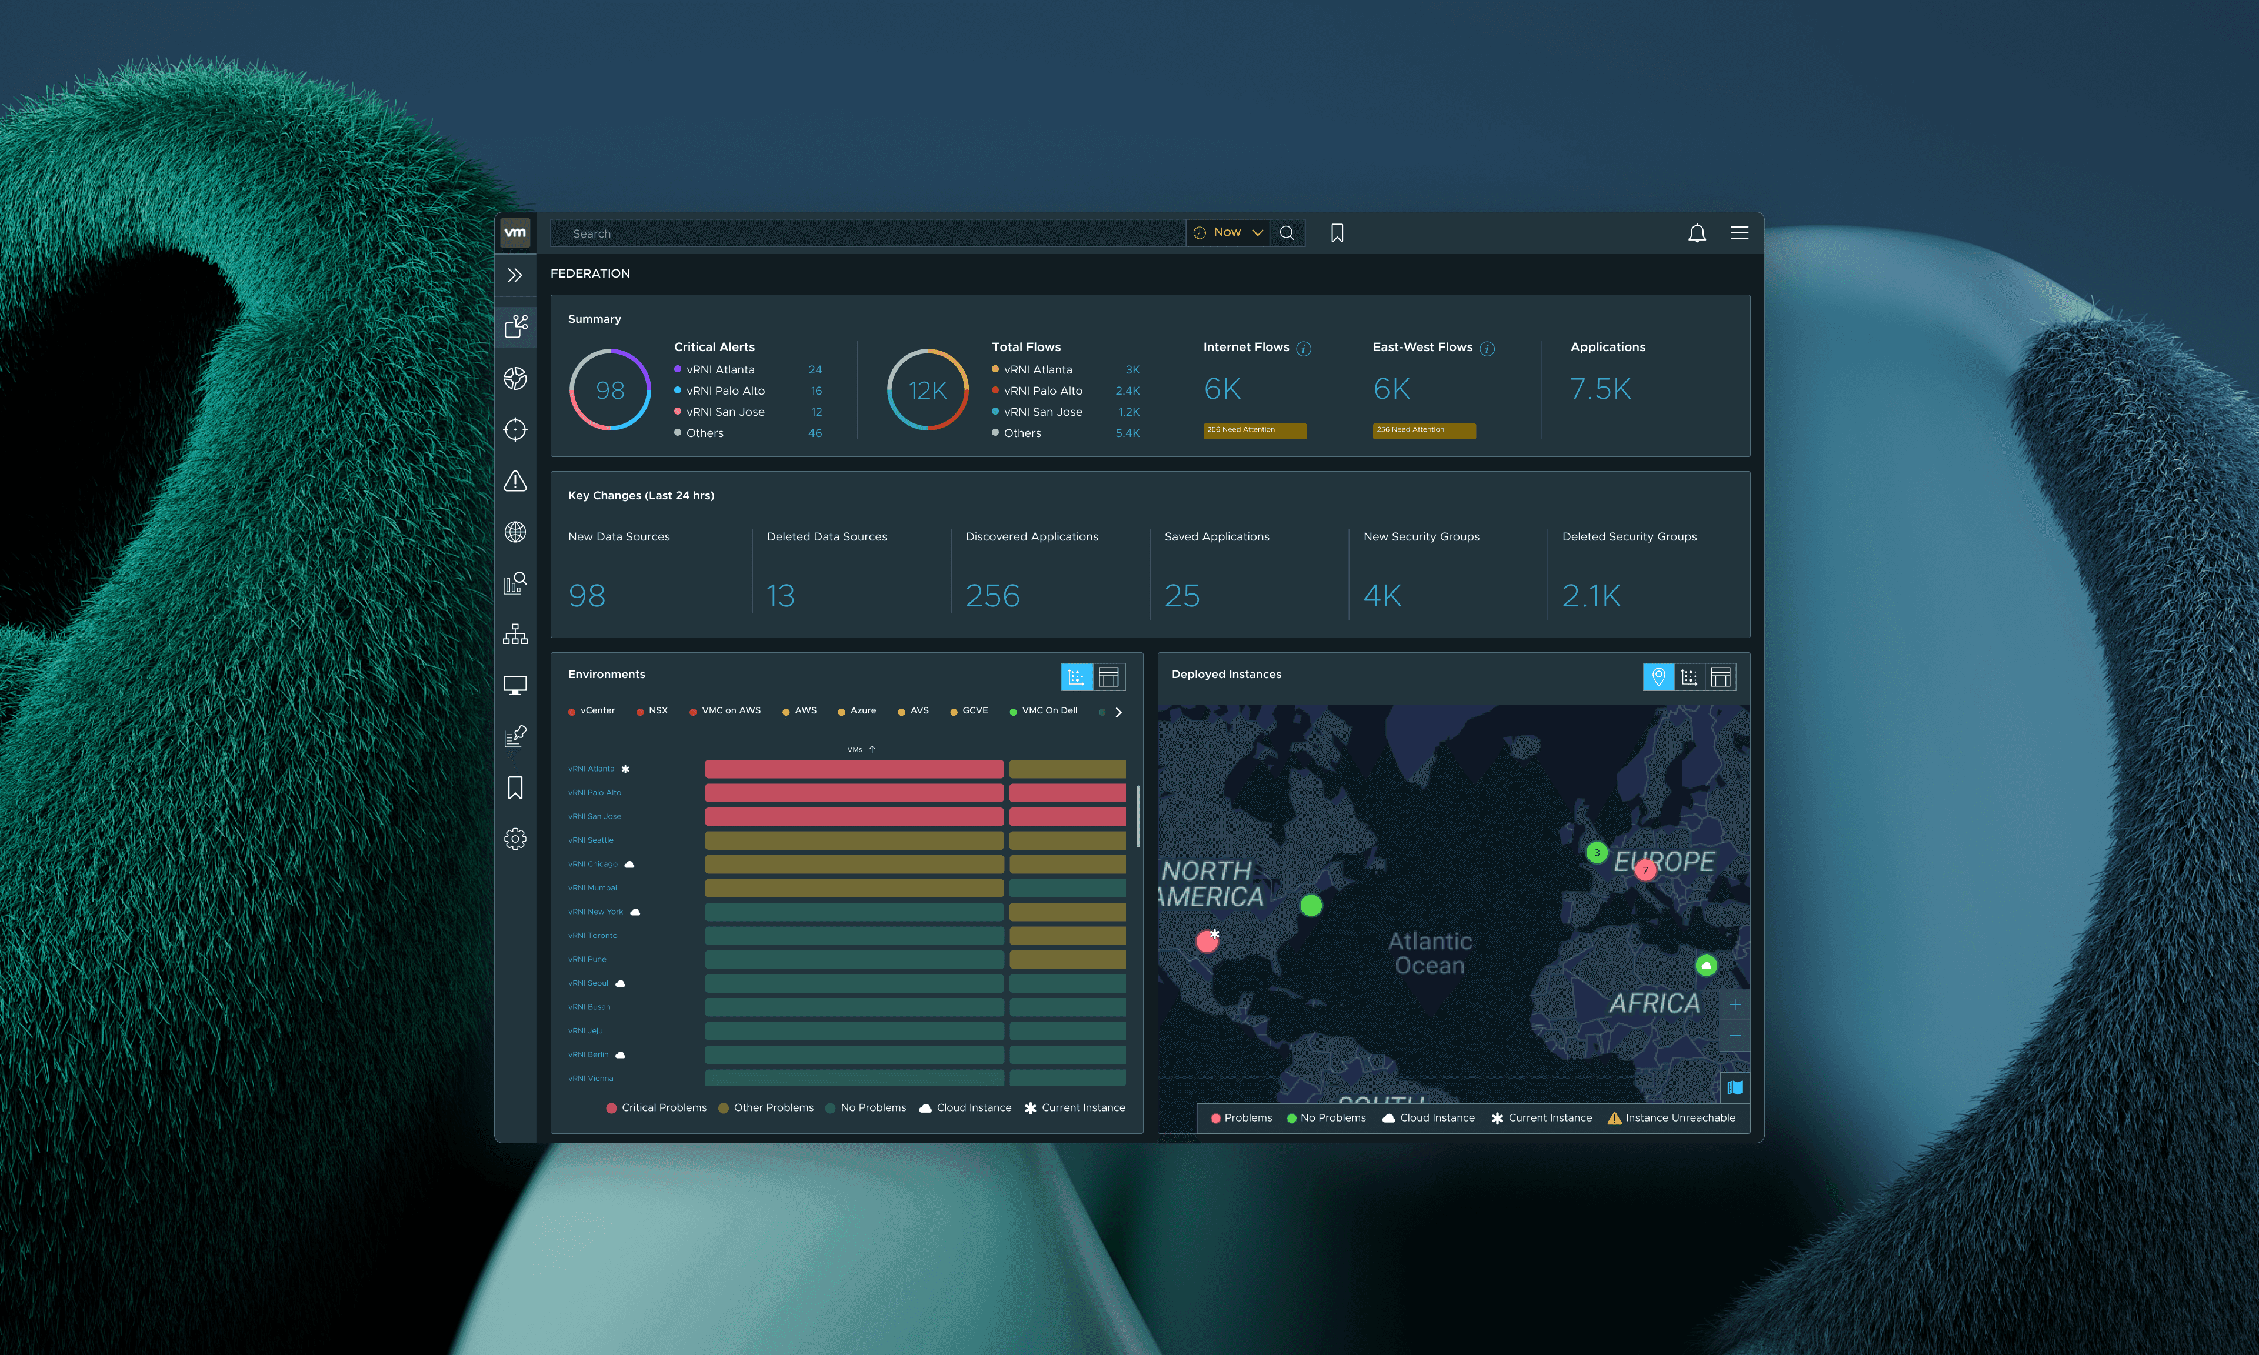This screenshot has width=2259, height=1355.
Task: Click the VMware vm logo
Action: [515, 233]
